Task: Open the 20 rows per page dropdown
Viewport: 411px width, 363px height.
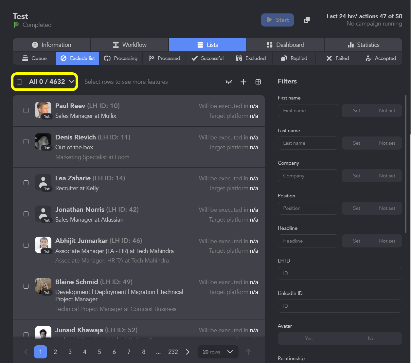Action: [218, 352]
